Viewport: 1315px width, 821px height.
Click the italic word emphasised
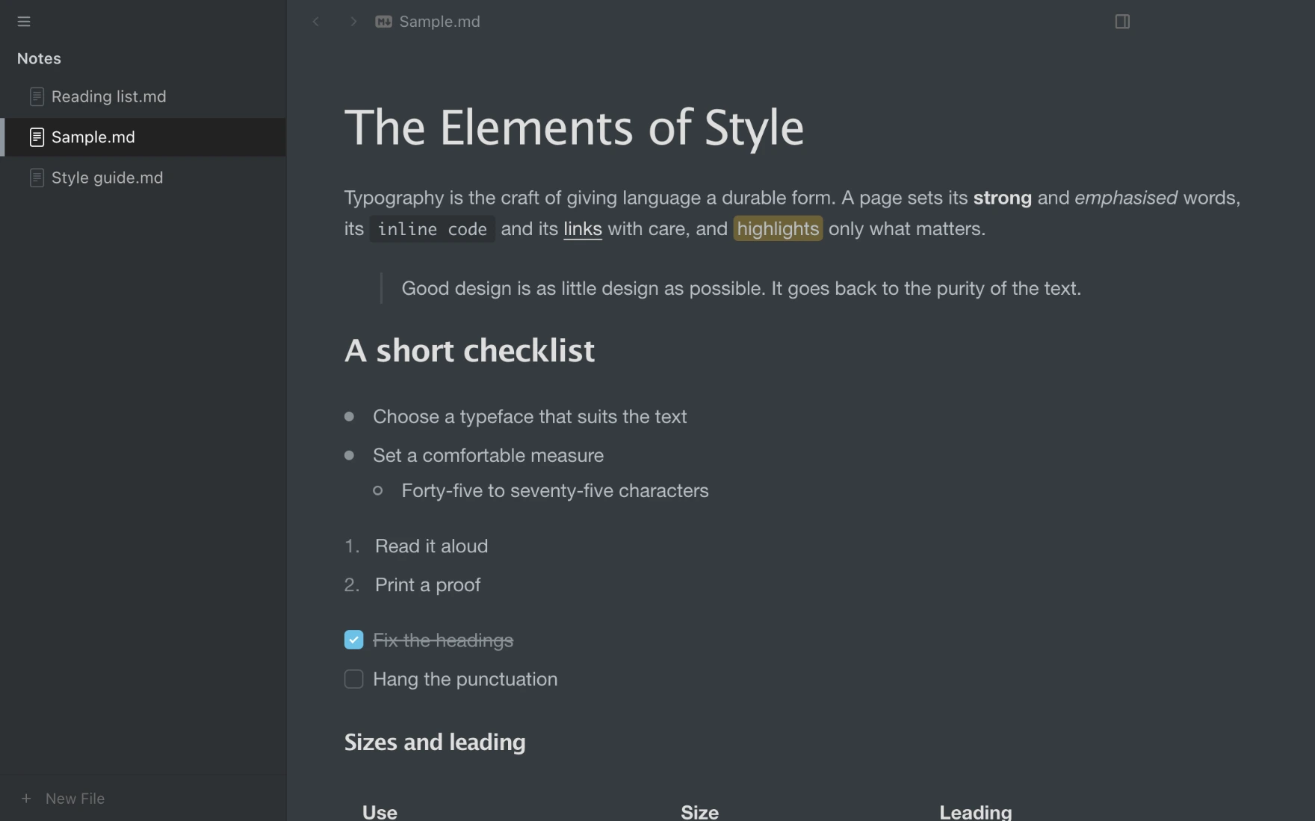tap(1126, 198)
